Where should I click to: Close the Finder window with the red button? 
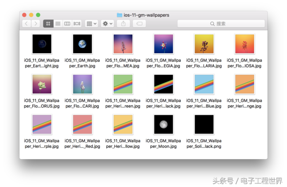[x=24, y=15]
